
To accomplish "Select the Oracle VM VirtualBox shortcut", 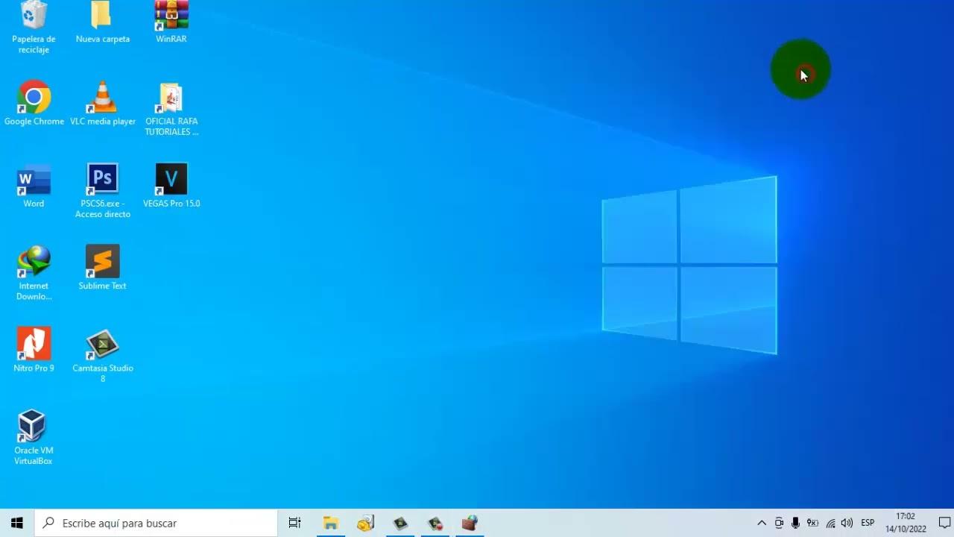I will pyautogui.click(x=34, y=438).
